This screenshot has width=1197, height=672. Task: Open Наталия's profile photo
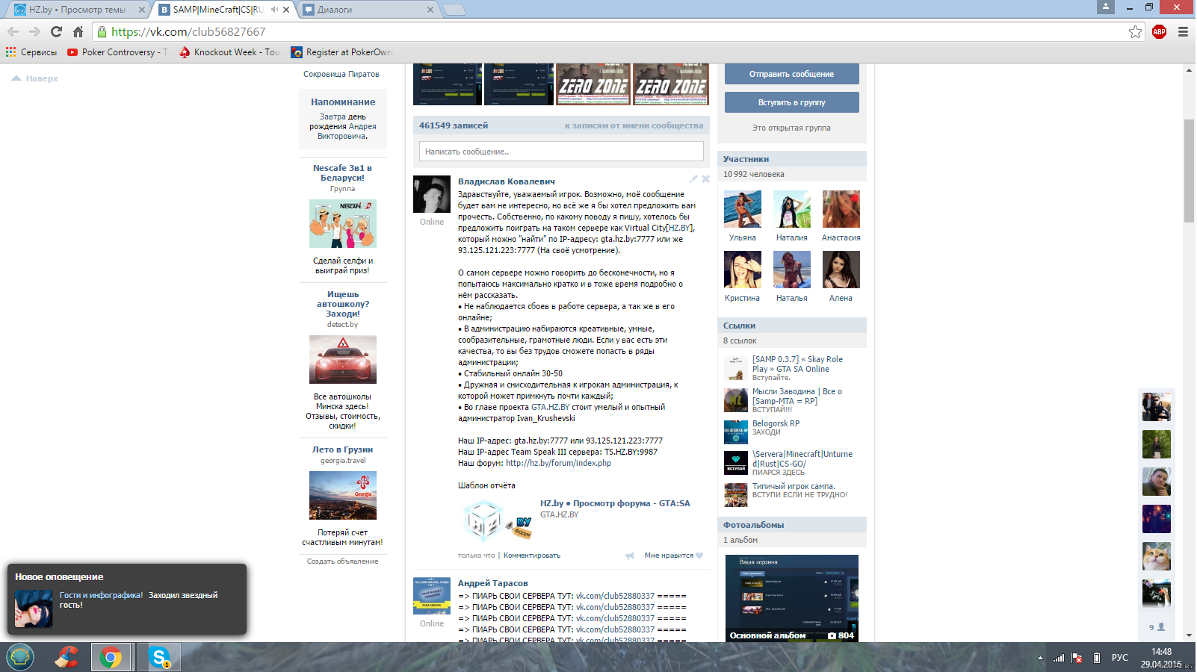click(x=792, y=209)
